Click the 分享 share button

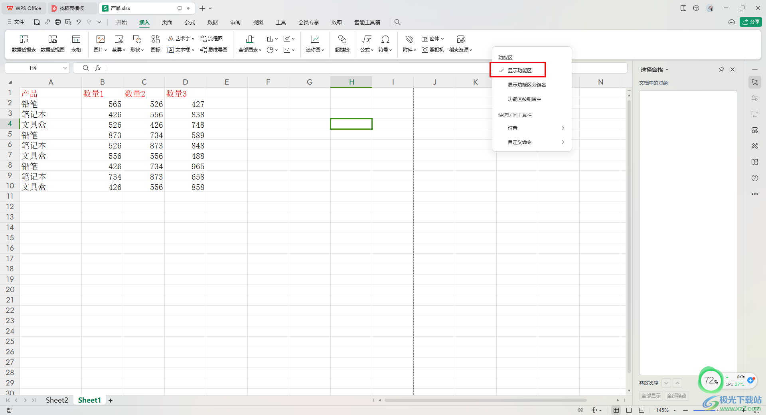tap(751, 22)
